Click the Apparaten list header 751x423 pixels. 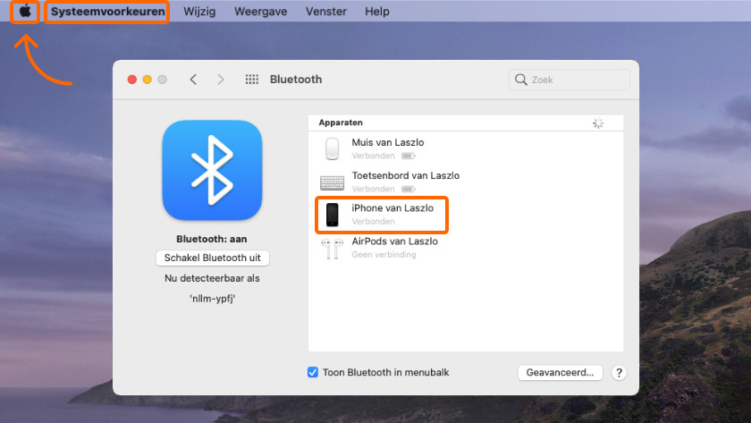[x=466, y=123]
